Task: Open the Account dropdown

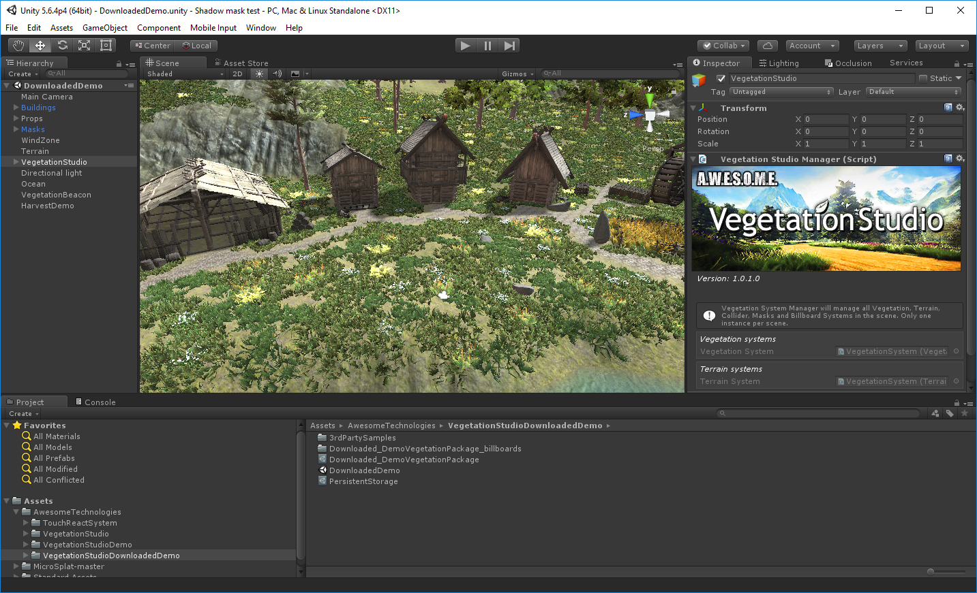Action: click(812, 46)
